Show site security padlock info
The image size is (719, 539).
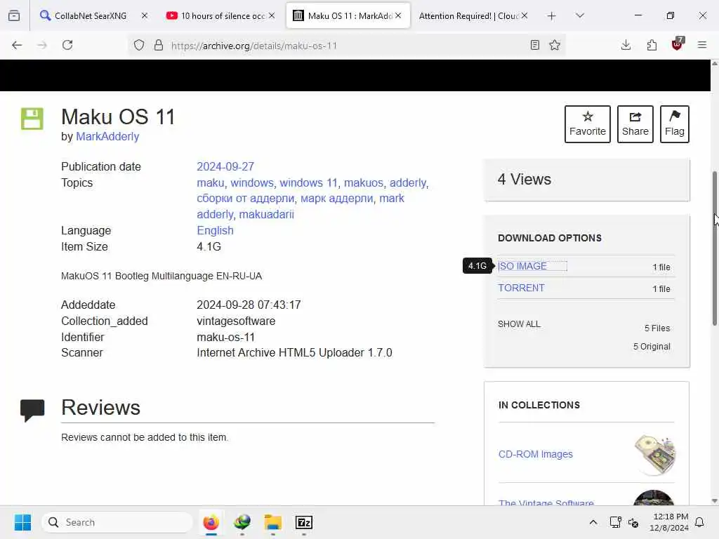pos(159,45)
